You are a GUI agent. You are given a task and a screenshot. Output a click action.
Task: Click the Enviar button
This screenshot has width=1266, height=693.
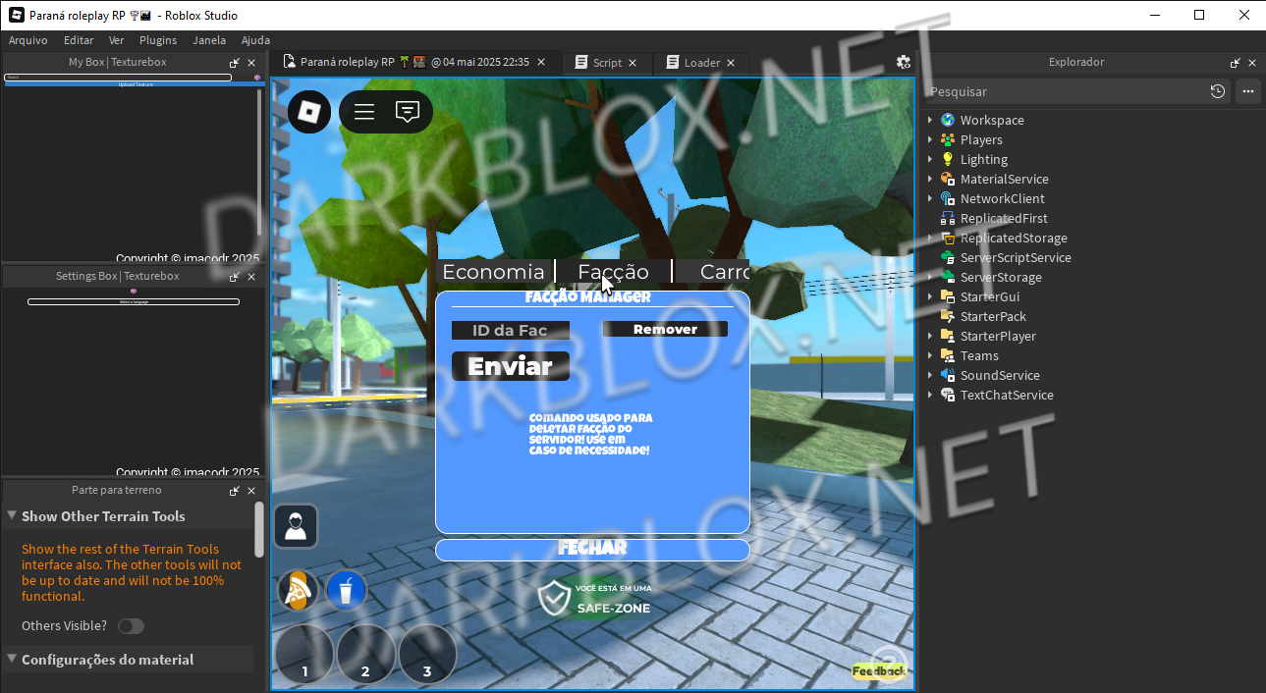511,366
